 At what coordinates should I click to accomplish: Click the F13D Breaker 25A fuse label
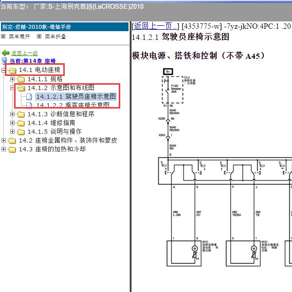point(176,89)
